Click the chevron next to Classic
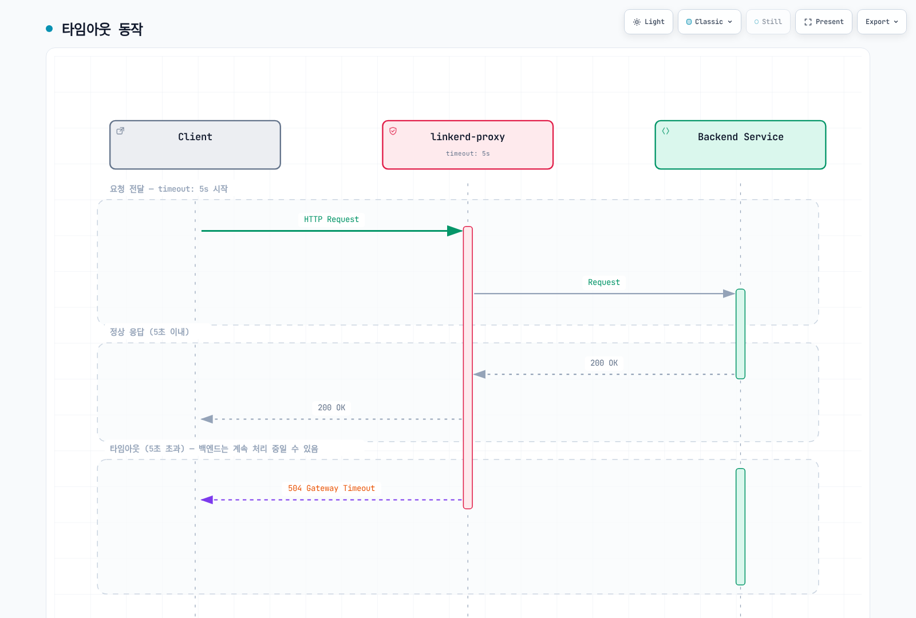 (x=730, y=22)
